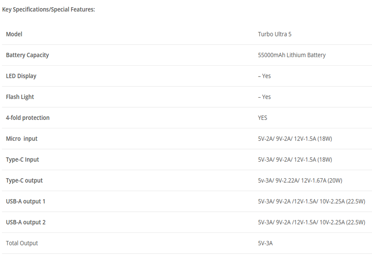Image resolution: width=372 pixels, height=258 pixels.
Task: Click the Type-C output label
Action: (x=24, y=181)
